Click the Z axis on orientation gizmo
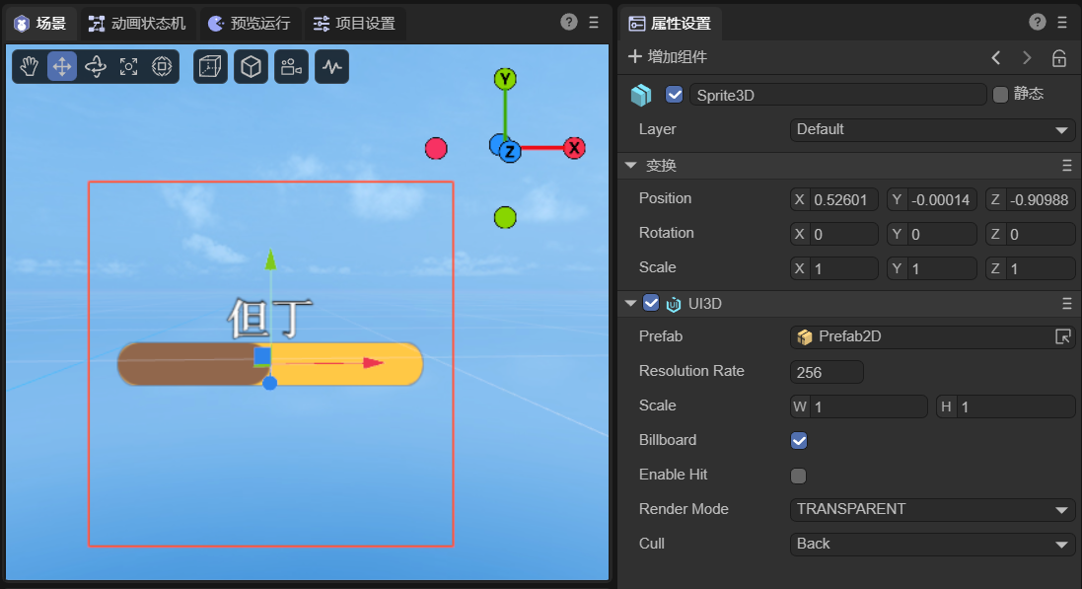This screenshot has width=1082, height=589. tap(510, 152)
